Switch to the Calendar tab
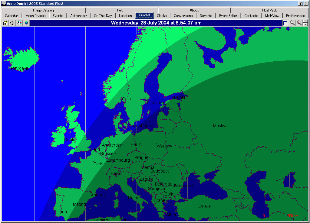The image size is (310, 223). click(x=12, y=16)
